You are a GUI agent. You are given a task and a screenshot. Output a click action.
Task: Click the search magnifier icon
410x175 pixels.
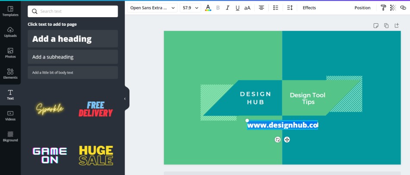[x=35, y=11]
